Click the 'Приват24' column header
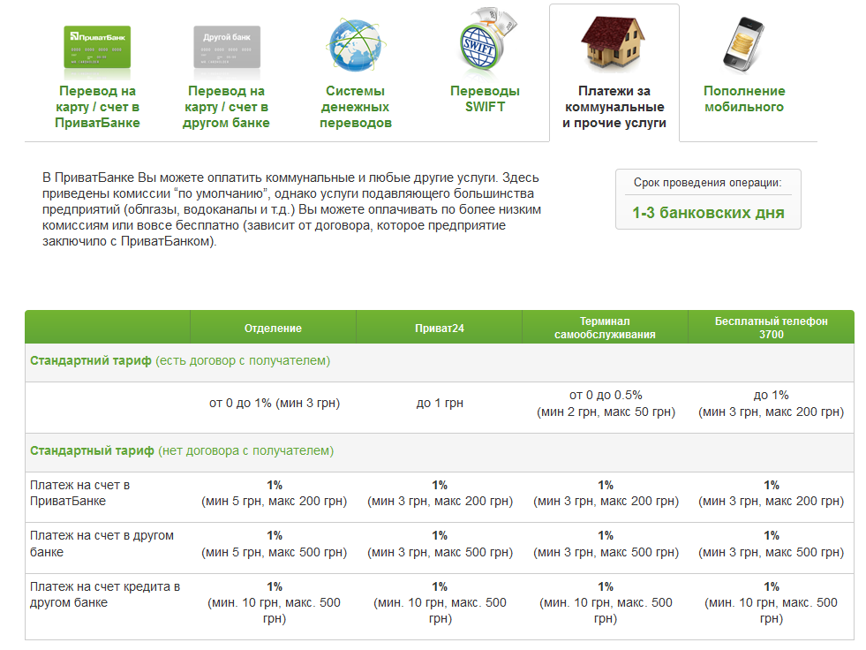The width and height of the screenshot is (866, 650). coord(439,328)
